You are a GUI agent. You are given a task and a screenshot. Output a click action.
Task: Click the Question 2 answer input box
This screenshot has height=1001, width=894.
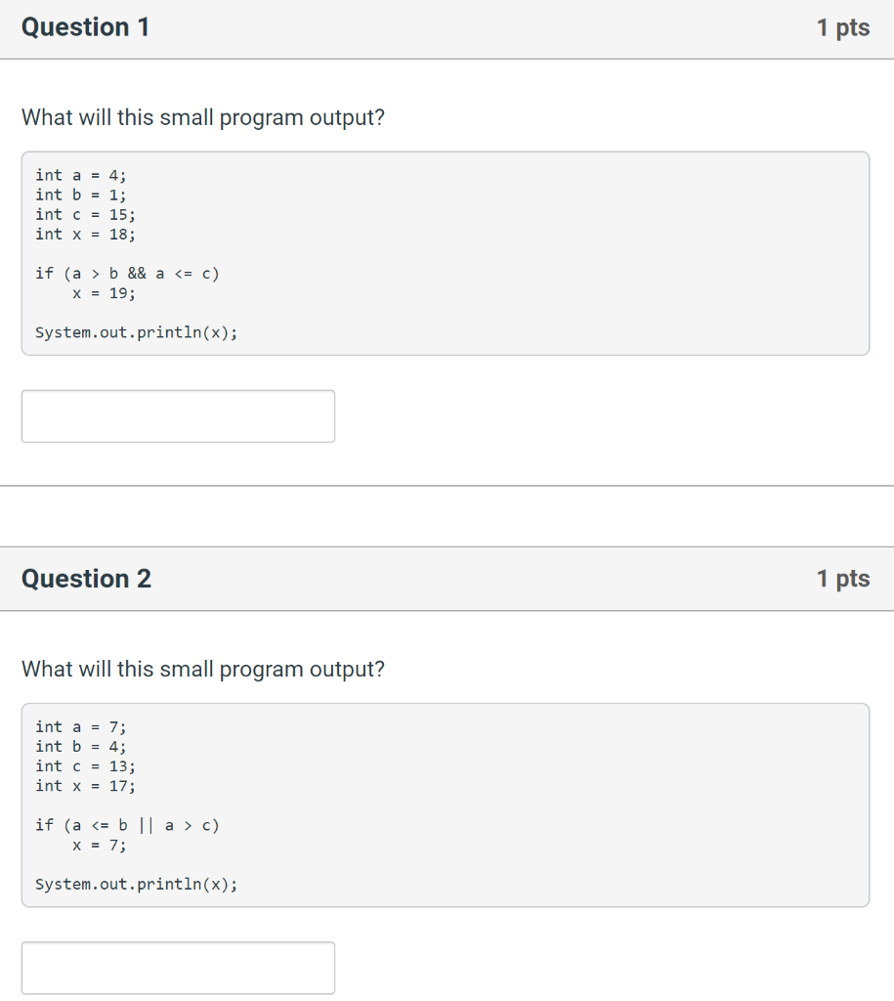pyautogui.click(x=178, y=968)
